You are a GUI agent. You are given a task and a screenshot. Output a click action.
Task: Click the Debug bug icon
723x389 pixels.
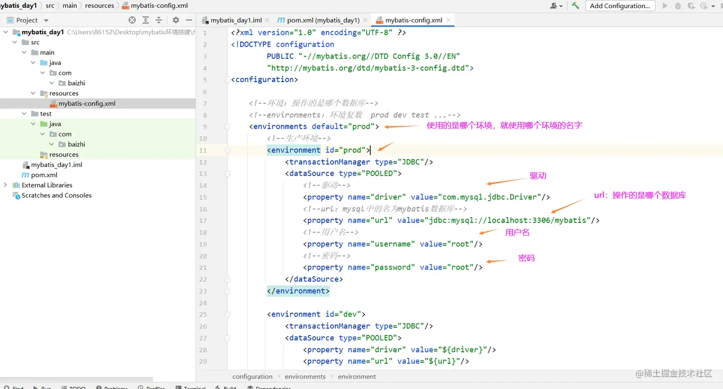678,6
